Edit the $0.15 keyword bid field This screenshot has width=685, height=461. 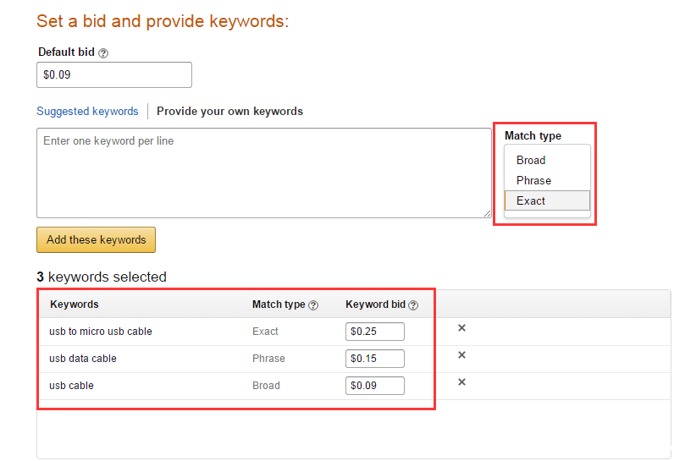(x=374, y=359)
